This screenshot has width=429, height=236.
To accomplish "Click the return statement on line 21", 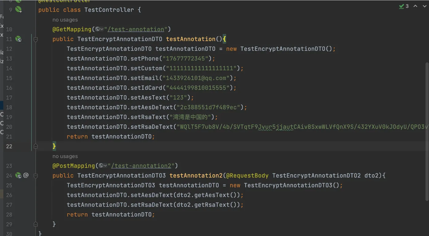I will tap(111, 137).
